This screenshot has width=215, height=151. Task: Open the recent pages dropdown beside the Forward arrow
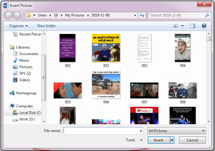(23, 16)
